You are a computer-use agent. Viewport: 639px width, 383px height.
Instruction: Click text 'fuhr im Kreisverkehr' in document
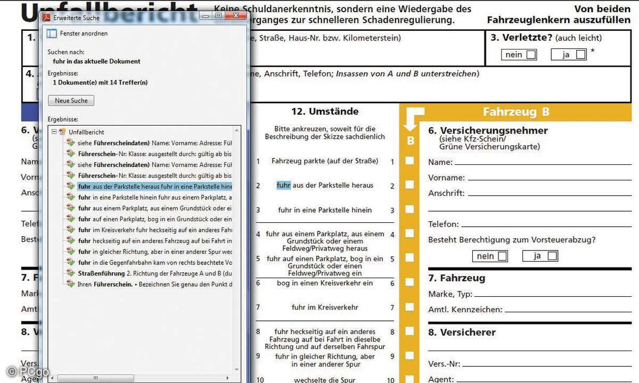(x=325, y=307)
